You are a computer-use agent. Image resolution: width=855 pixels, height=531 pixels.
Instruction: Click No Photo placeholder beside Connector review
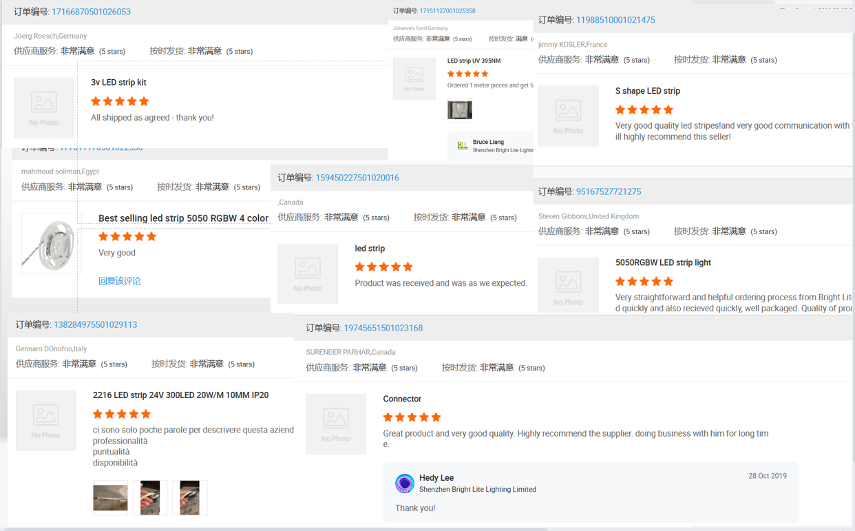coord(336,424)
